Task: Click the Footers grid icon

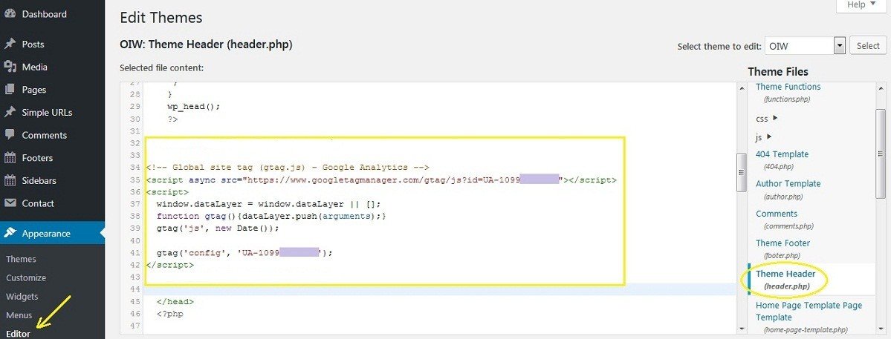Action: click(x=10, y=157)
